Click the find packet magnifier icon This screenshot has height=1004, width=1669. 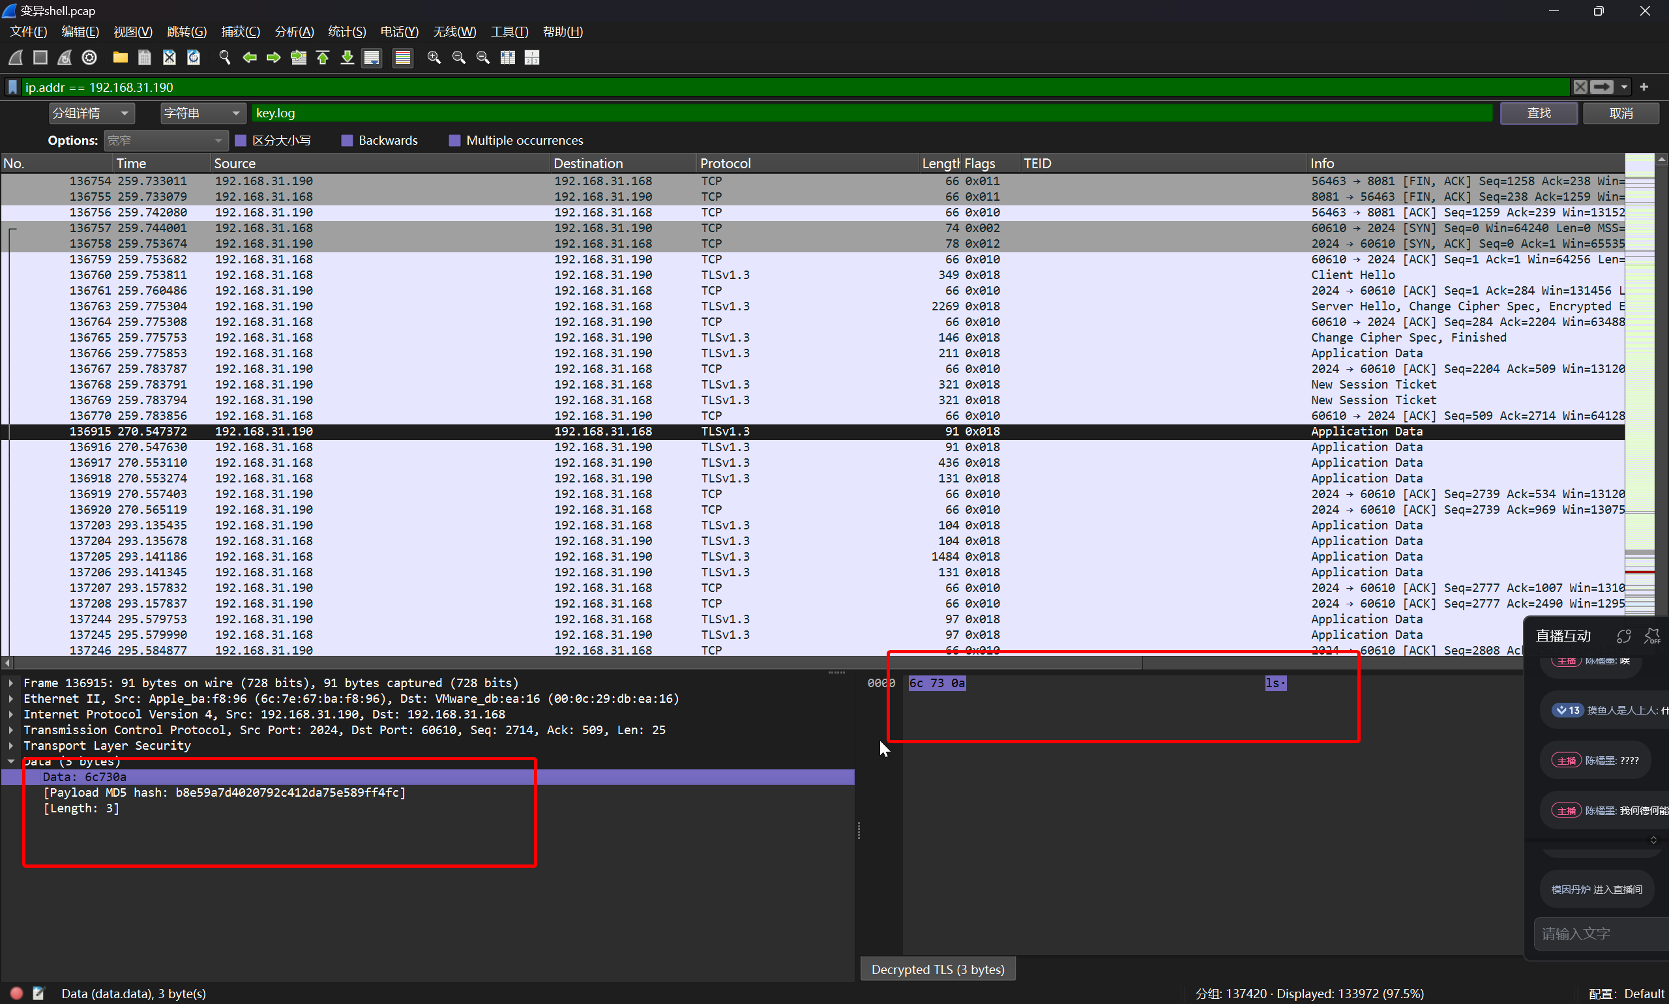225,57
